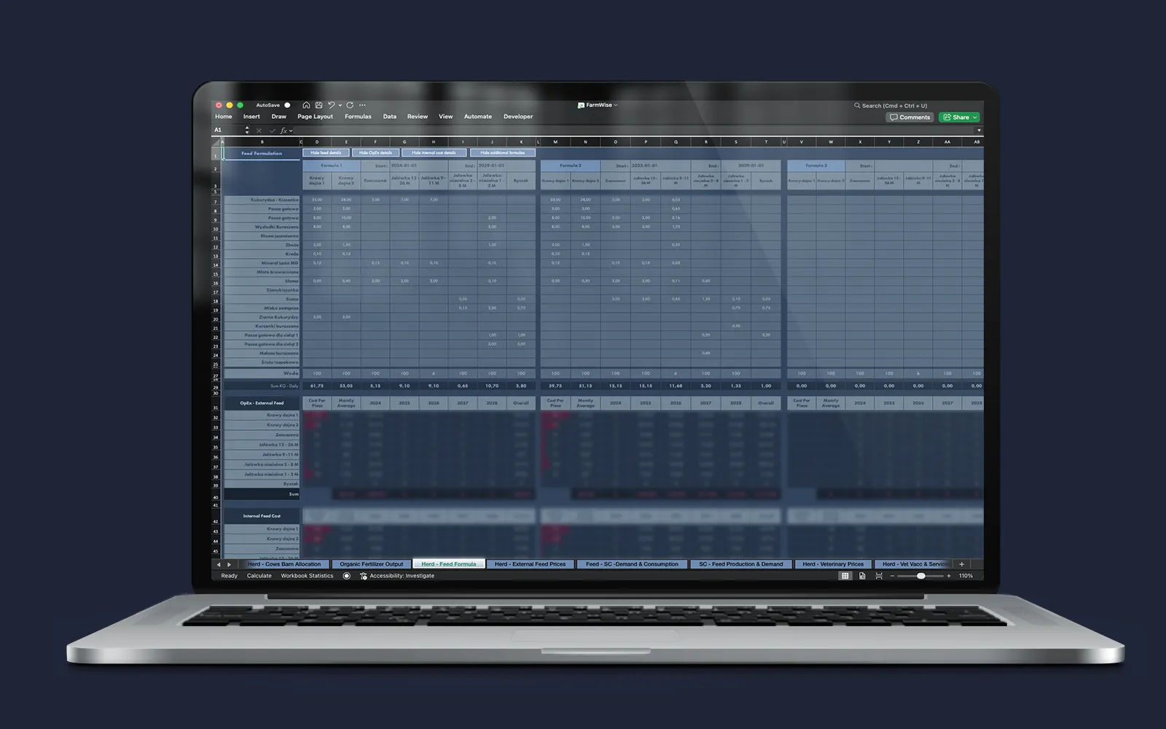
Task: Click the Name Box showing A1
Action: click(x=227, y=130)
